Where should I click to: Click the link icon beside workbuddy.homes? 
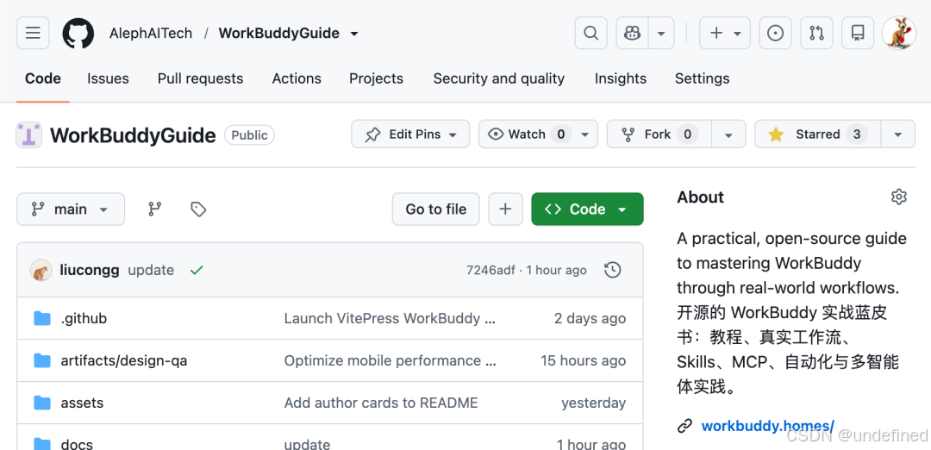click(x=685, y=426)
